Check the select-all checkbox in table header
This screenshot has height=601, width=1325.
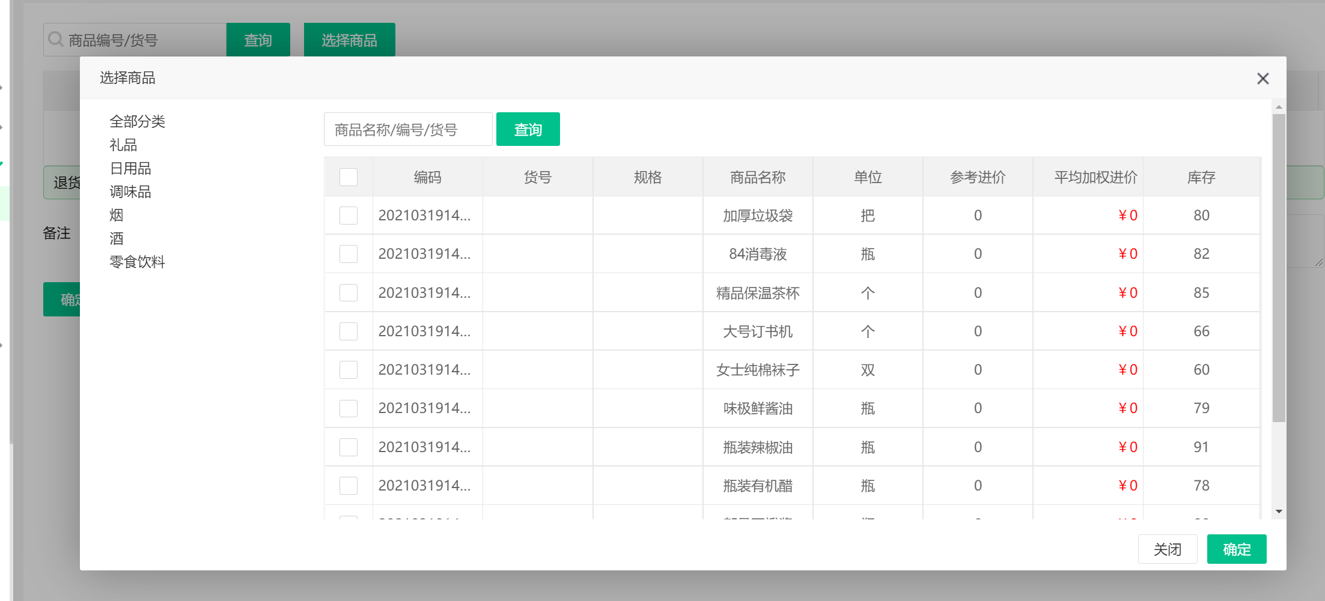[x=348, y=177]
